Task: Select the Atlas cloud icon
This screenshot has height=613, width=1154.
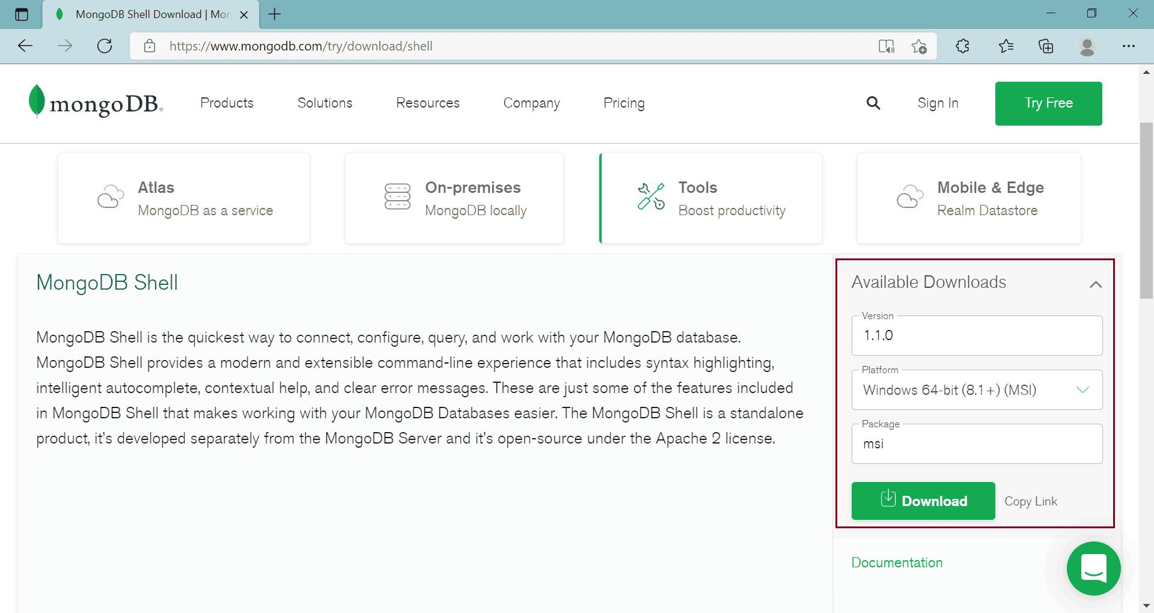Action: pyautogui.click(x=110, y=197)
